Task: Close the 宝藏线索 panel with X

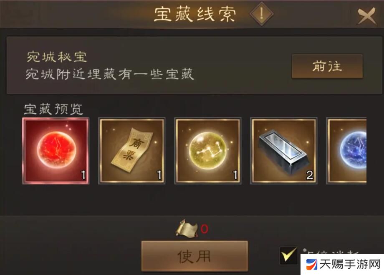Action: pos(366,16)
